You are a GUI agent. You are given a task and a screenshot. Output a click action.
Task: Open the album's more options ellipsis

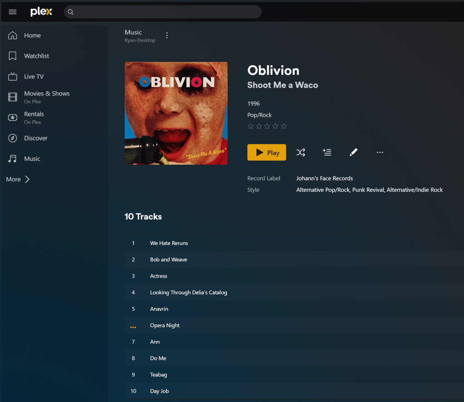(x=380, y=153)
